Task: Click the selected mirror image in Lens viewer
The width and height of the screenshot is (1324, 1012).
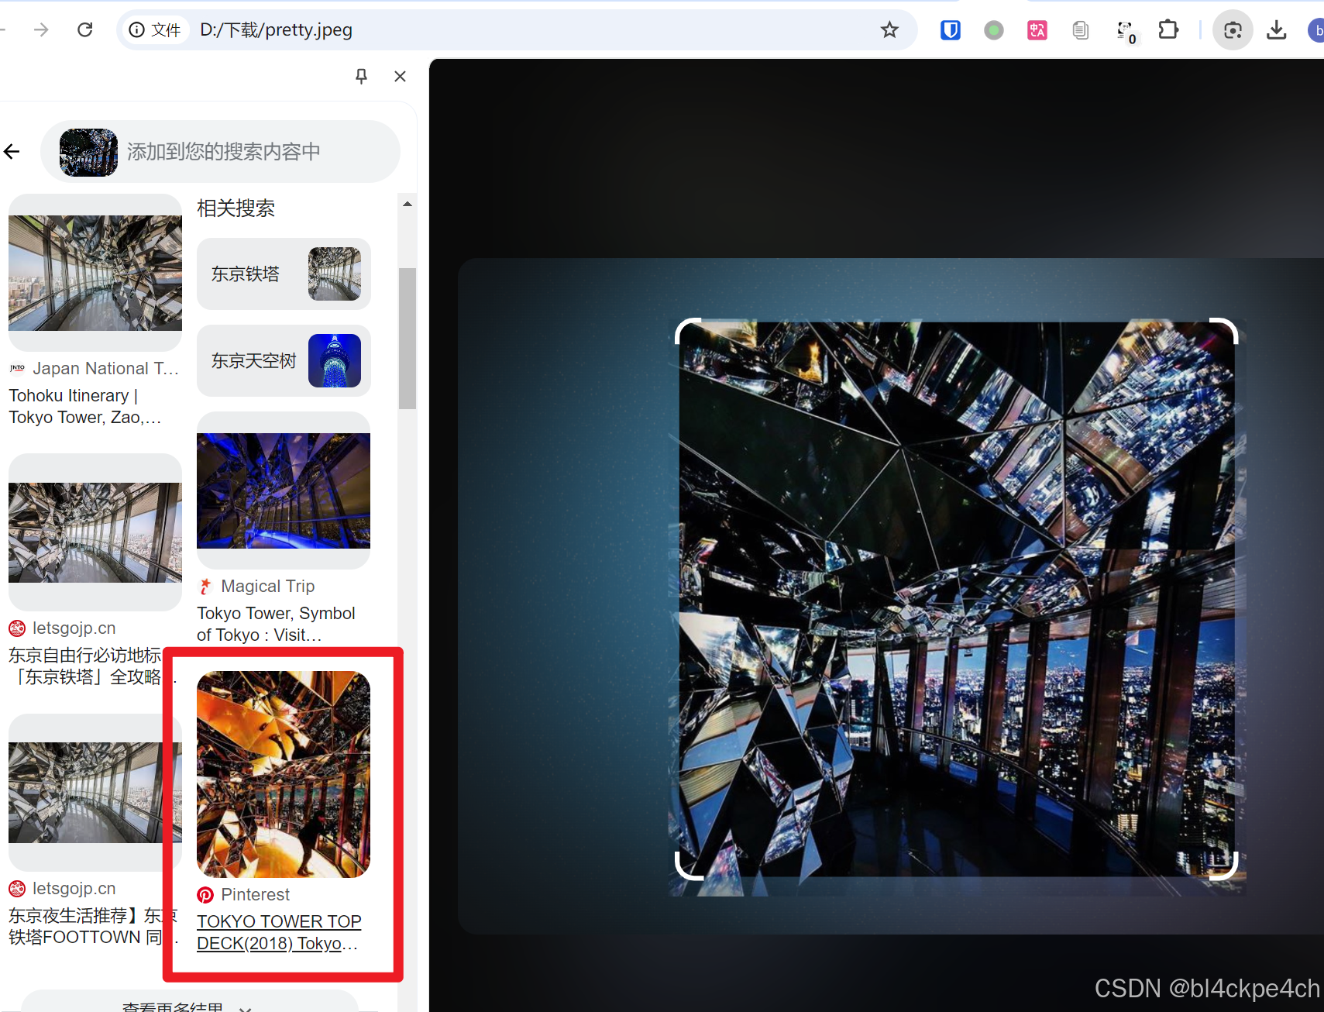Action: tap(957, 599)
